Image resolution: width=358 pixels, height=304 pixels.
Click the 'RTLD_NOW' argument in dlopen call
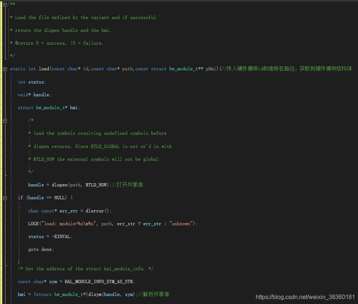96,185
